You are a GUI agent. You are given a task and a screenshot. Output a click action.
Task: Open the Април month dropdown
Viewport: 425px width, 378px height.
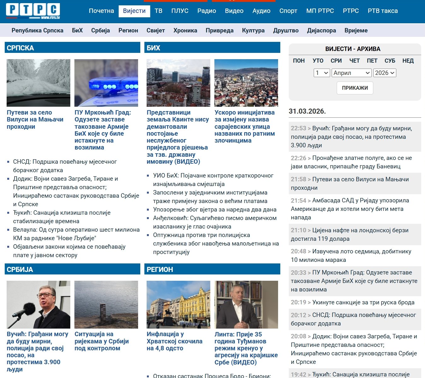[351, 73]
